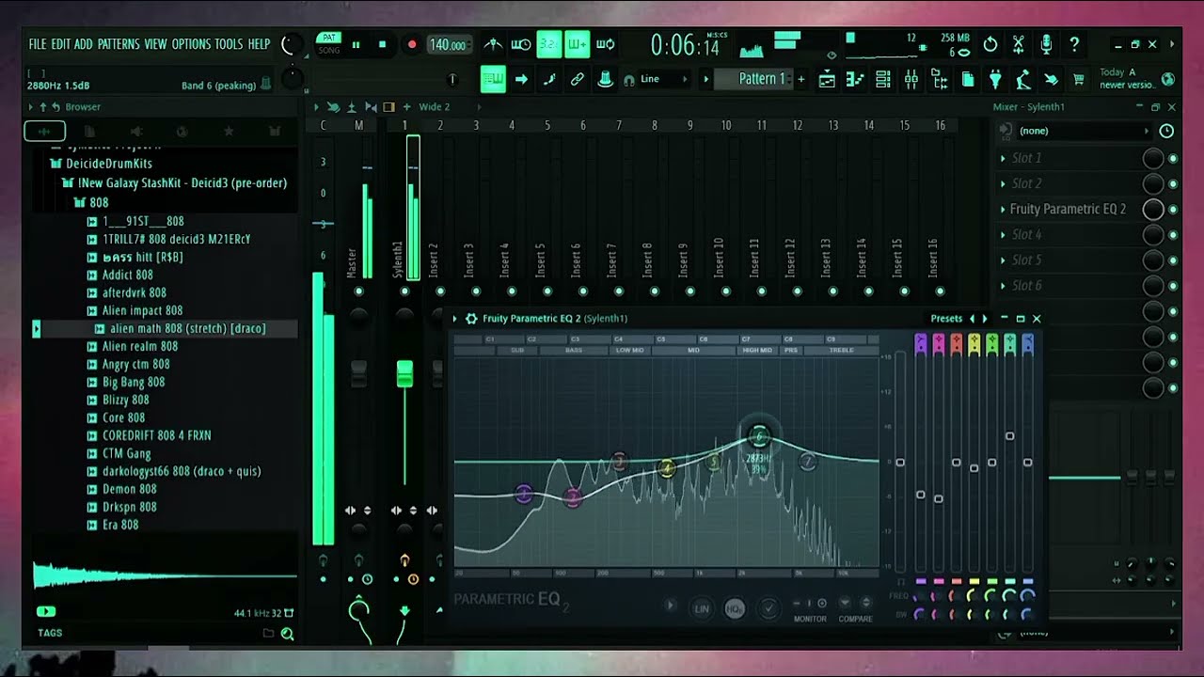Viewport: 1204px width, 677px height.
Task: Open the Pattern 1 selector dropdown
Action: pyautogui.click(x=753, y=79)
